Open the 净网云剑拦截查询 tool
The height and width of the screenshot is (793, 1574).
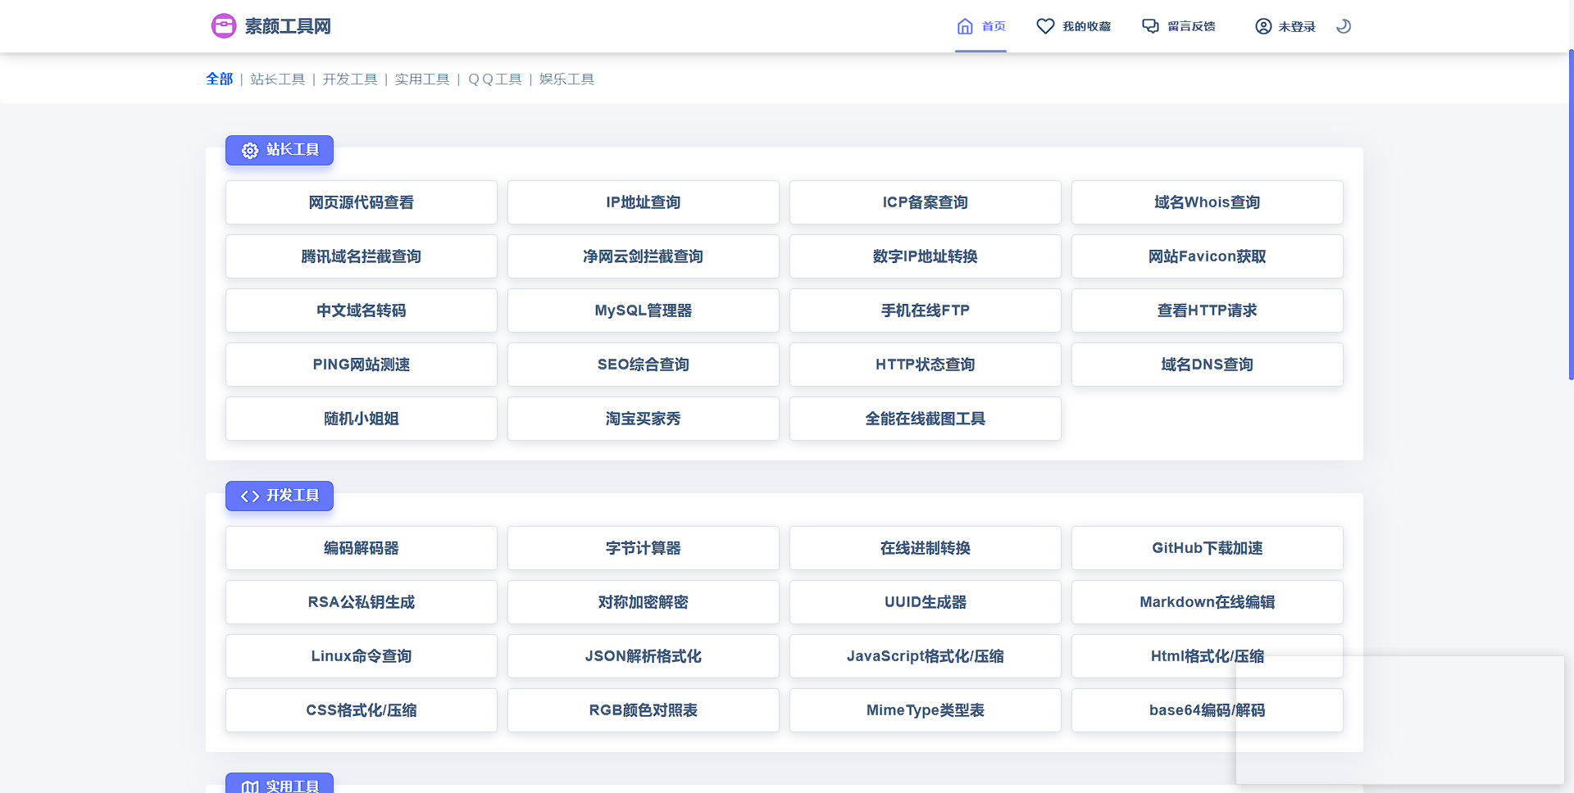point(644,256)
